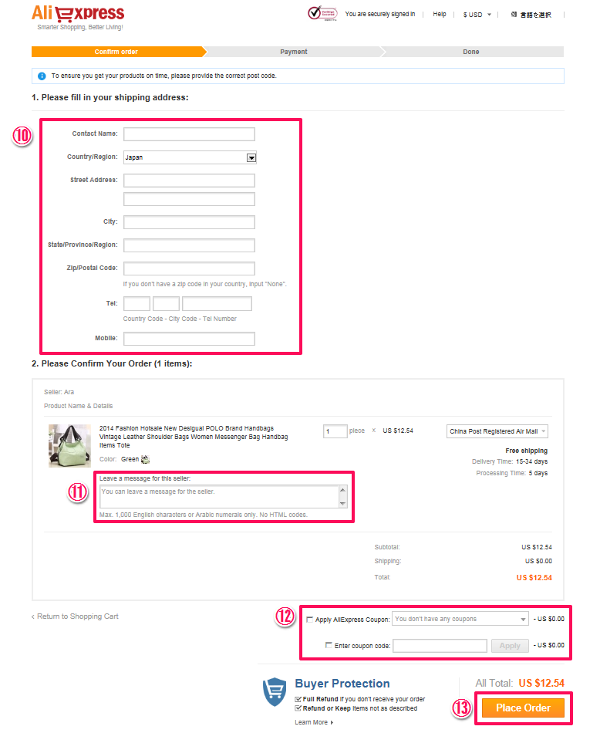600x733 pixels.
Task: Click the language selection icon in header
Action: pos(514,15)
